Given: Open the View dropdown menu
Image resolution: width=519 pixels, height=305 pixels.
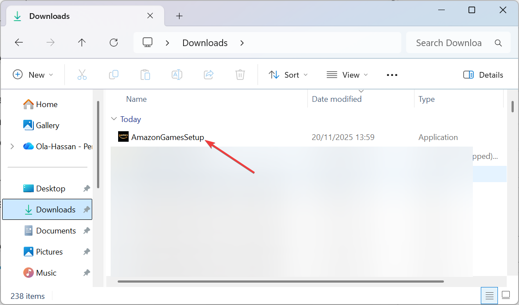Looking at the screenshot, I should pyautogui.click(x=347, y=75).
